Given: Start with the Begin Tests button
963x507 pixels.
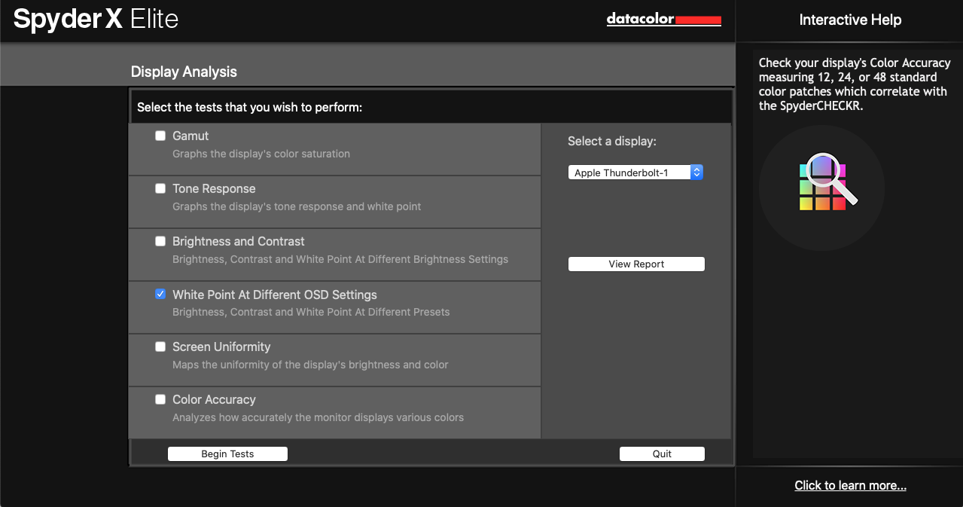Looking at the screenshot, I should pos(227,454).
